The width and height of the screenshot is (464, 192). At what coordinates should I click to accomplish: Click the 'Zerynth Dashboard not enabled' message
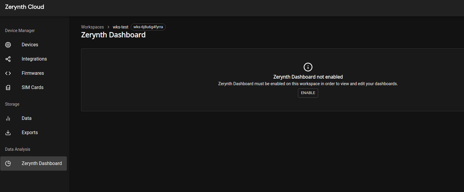point(308,77)
